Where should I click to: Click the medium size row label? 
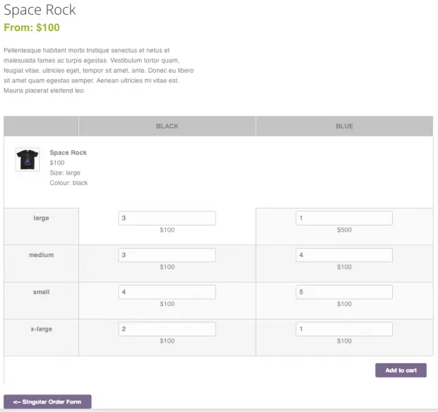point(41,255)
